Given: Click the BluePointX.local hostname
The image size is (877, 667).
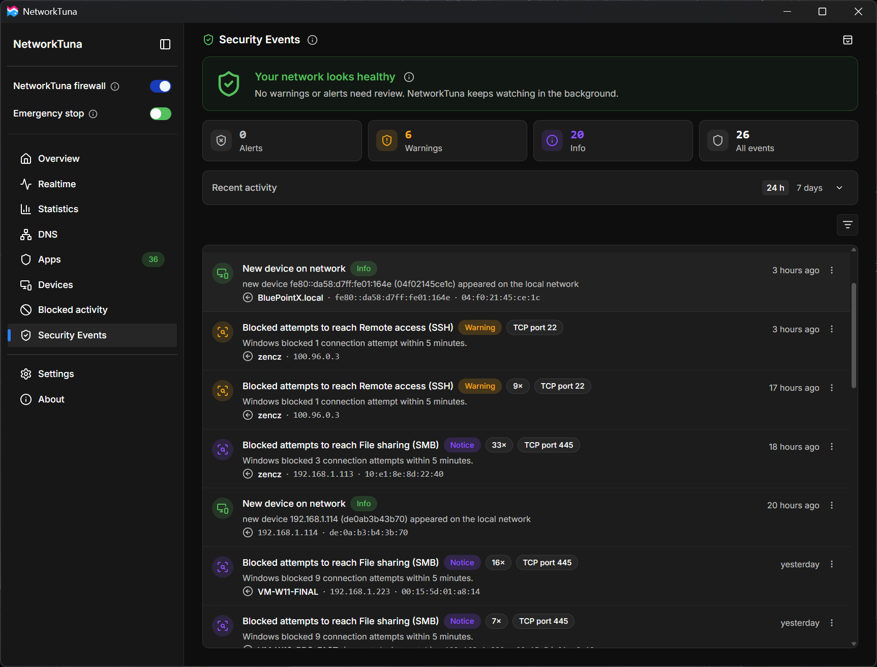Looking at the screenshot, I should (290, 298).
